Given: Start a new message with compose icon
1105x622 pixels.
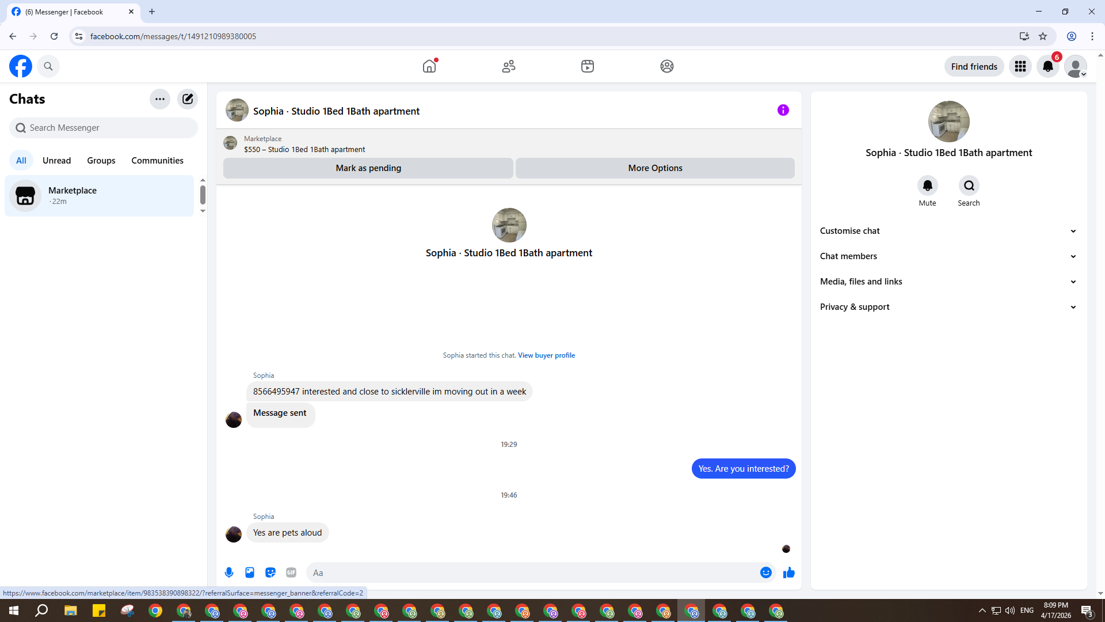Looking at the screenshot, I should pyautogui.click(x=188, y=99).
